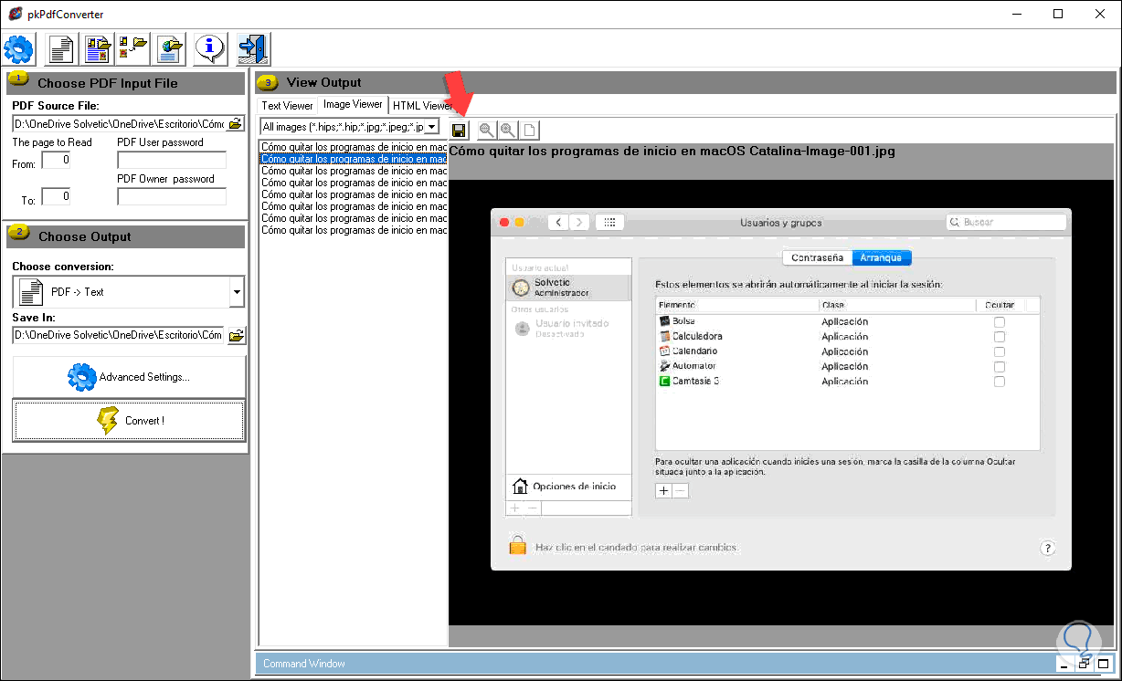
Task: Select the Image Viewer tab
Action: pyautogui.click(x=353, y=105)
